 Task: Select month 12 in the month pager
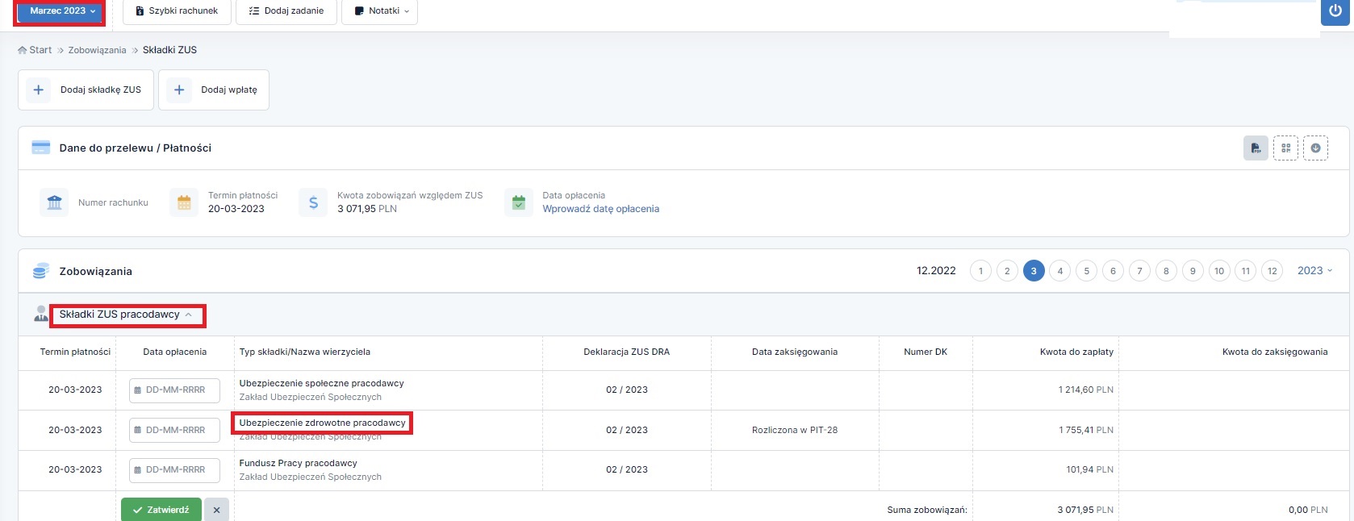coord(1272,271)
